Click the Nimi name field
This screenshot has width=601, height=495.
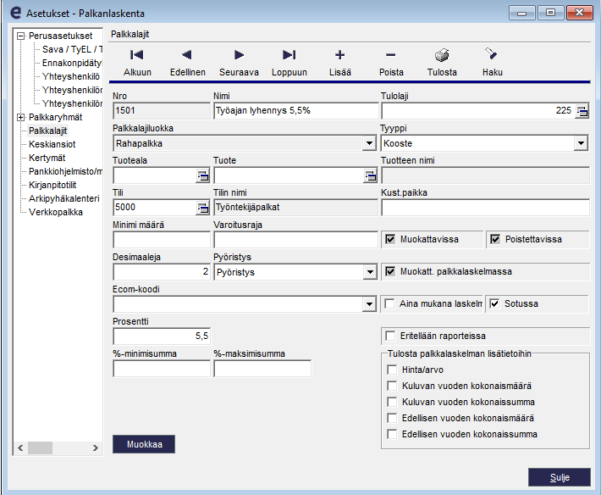coord(295,111)
